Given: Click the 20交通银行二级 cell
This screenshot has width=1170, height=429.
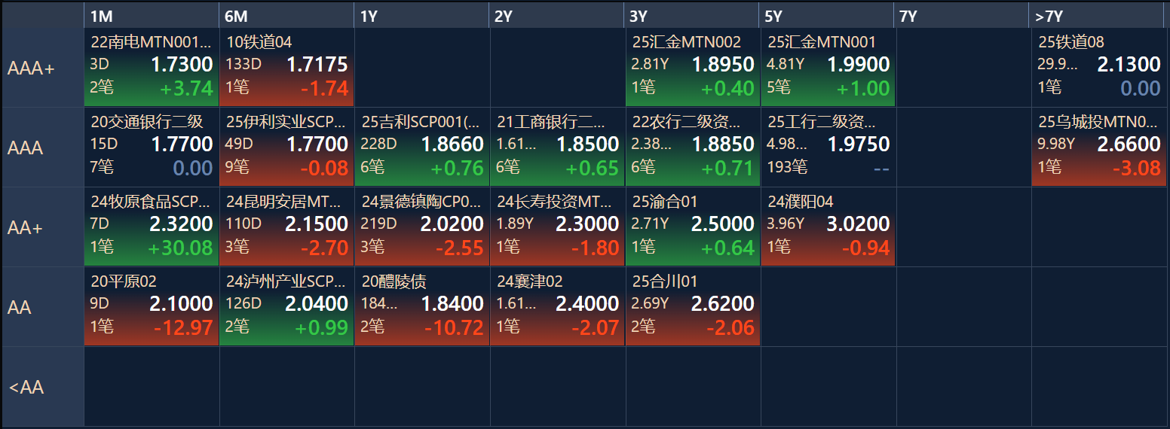Looking at the screenshot, I should pyautogui.click(x=152, y=147).
